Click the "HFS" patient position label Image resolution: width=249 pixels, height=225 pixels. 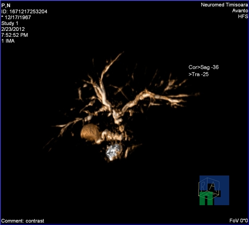click(x=243, y=16)
